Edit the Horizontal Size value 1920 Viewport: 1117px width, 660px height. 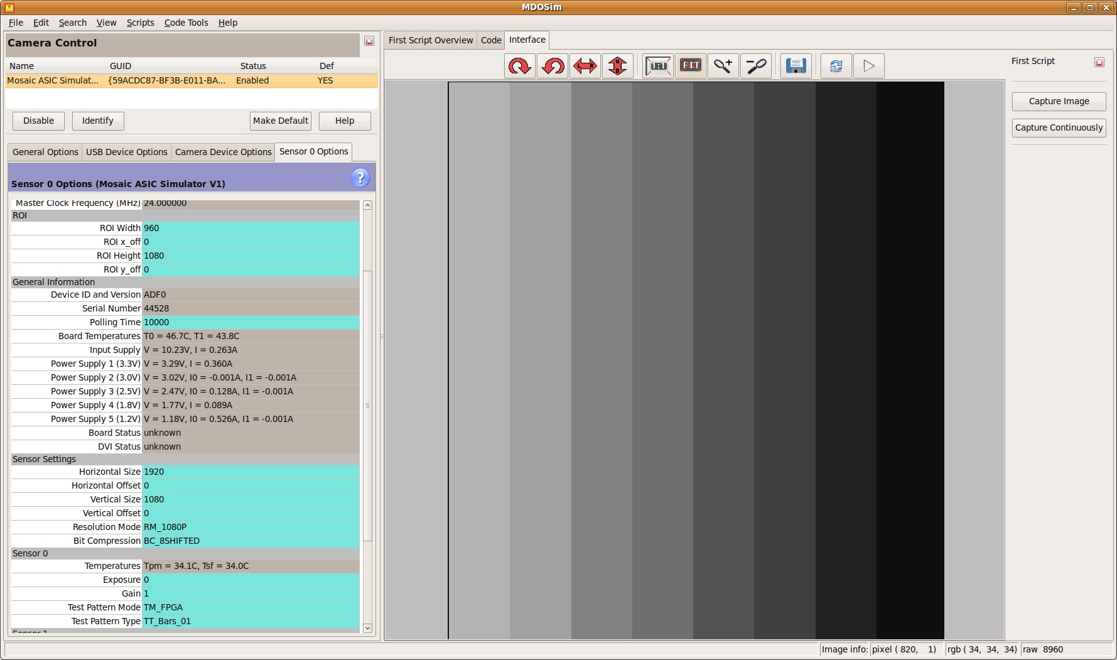pos(251,472)
